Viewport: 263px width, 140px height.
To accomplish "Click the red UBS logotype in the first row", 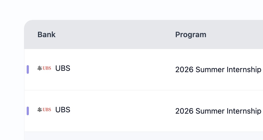I will [47, 68].
